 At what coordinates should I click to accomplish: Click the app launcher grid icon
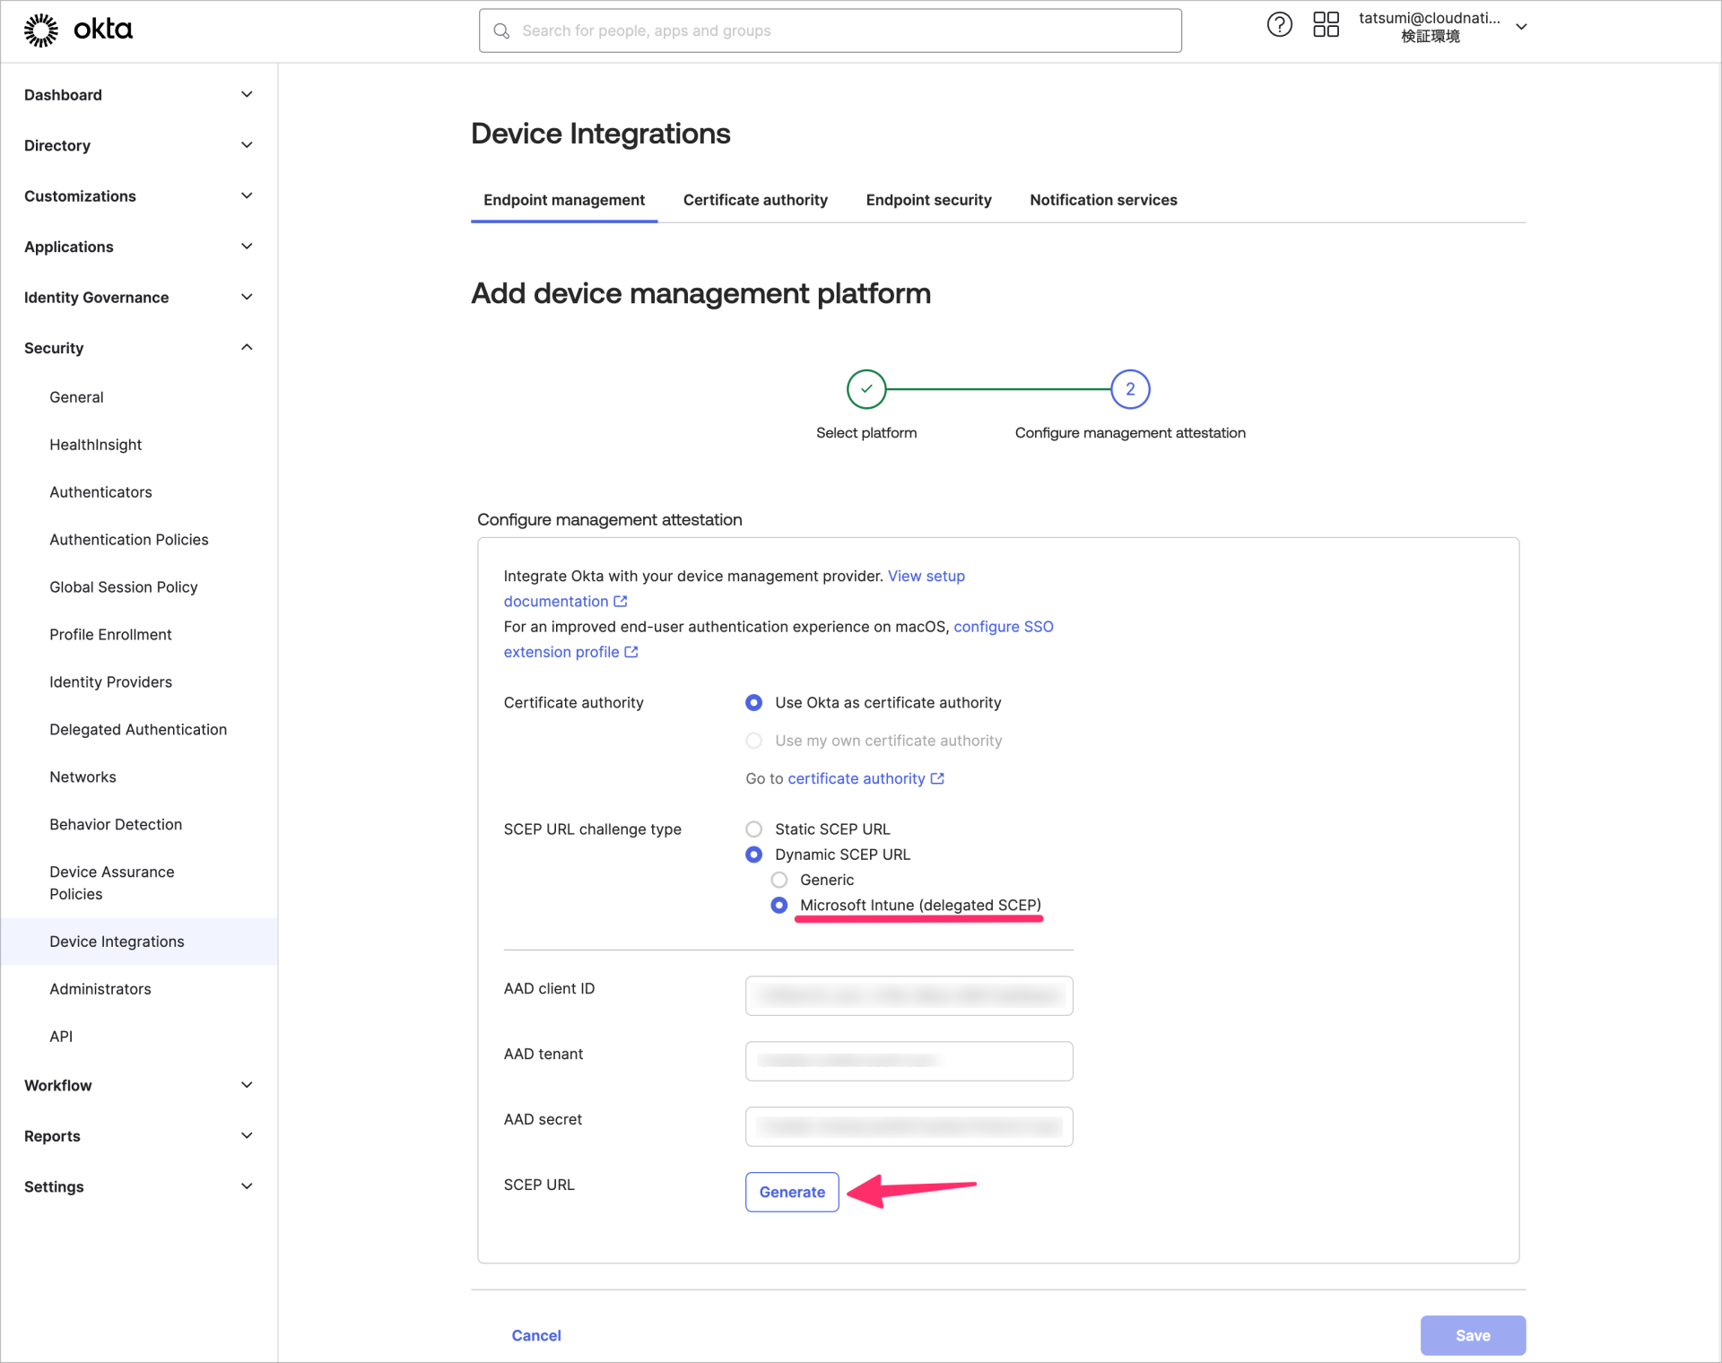click(1326, 24)
